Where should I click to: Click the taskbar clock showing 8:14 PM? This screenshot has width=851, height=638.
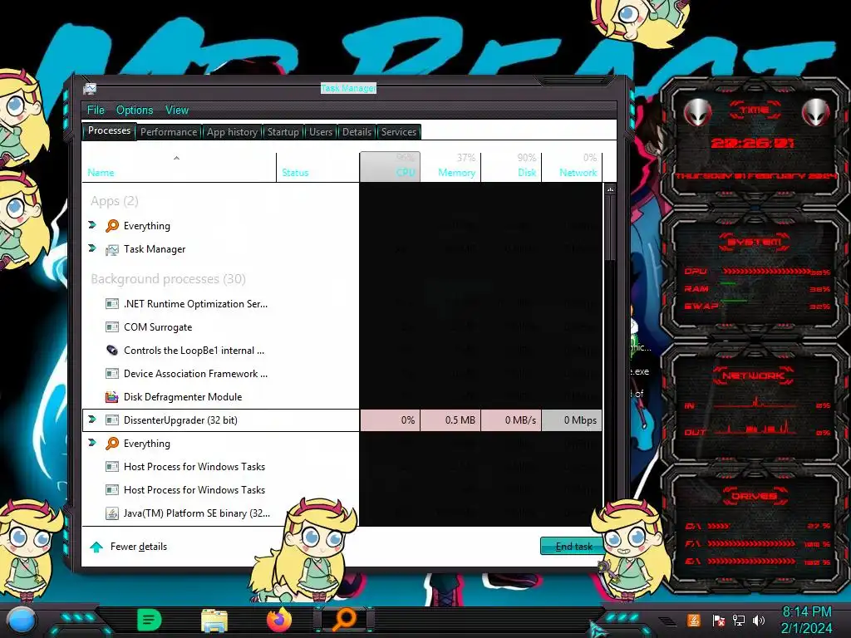point(806,620)
